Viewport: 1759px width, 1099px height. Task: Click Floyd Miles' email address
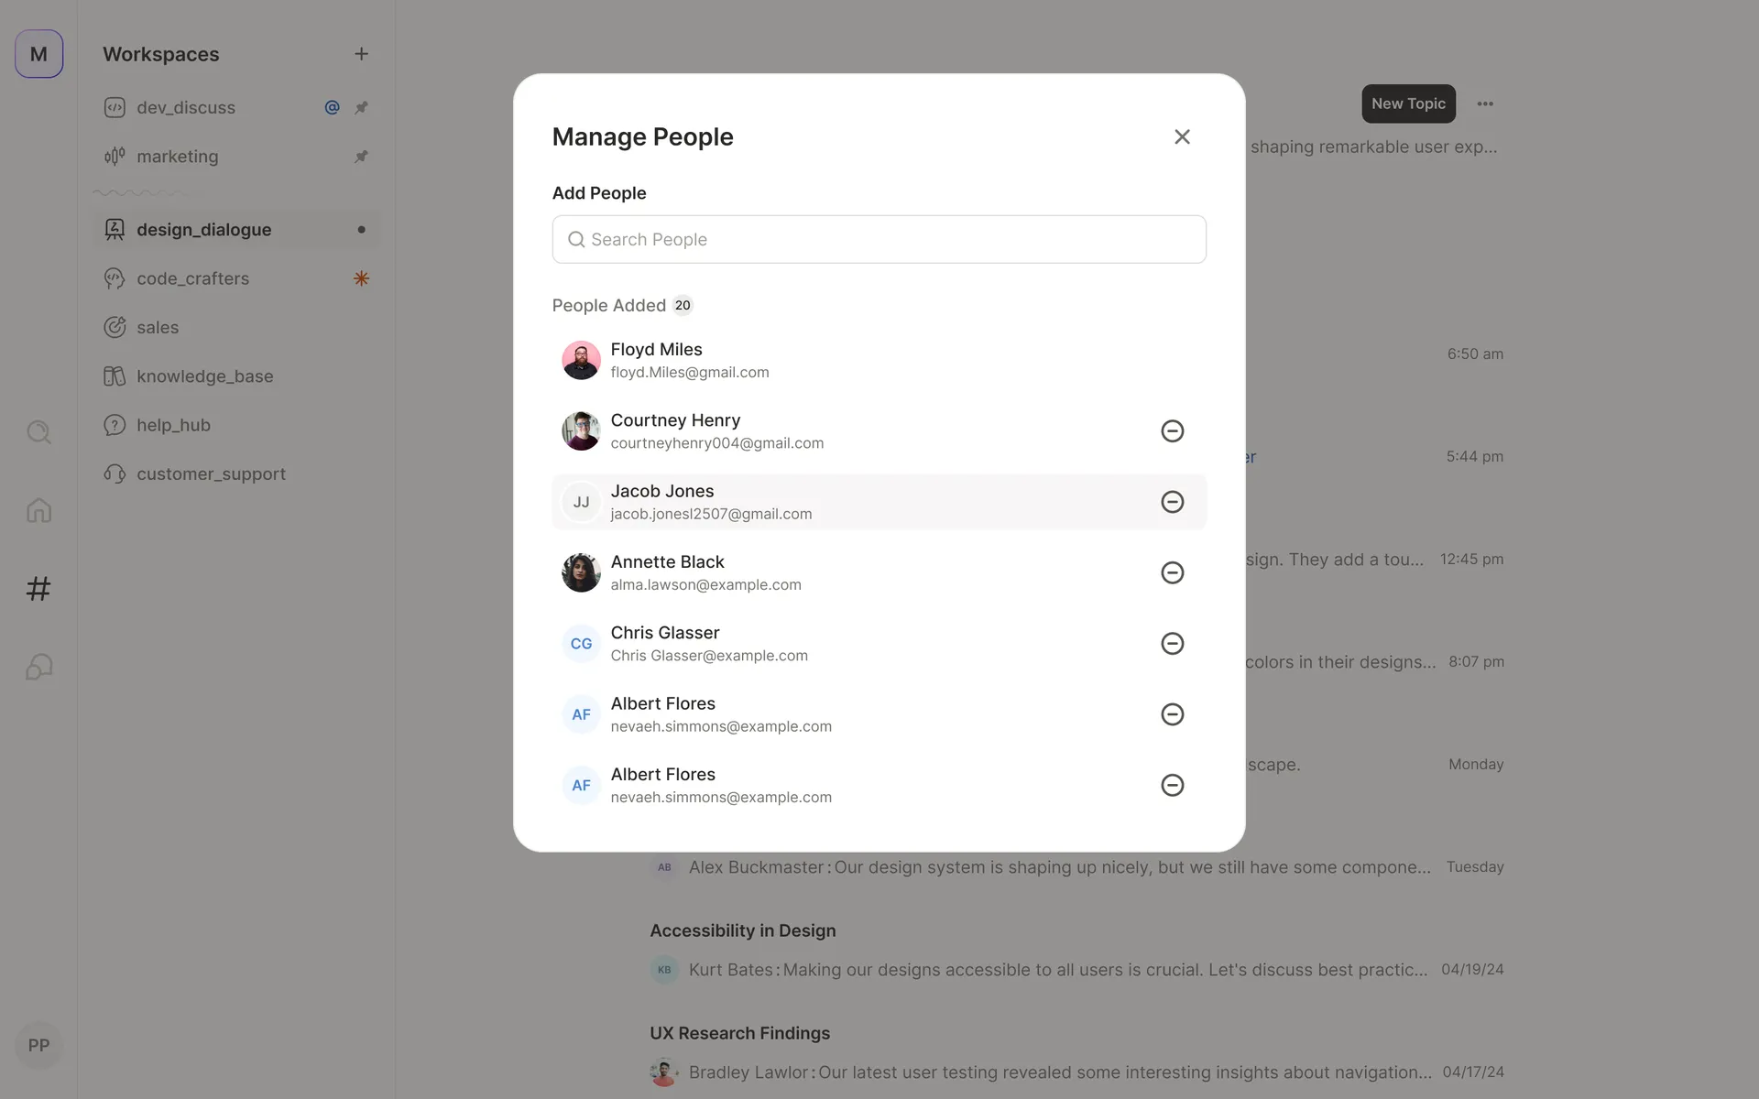coord(690,373)
